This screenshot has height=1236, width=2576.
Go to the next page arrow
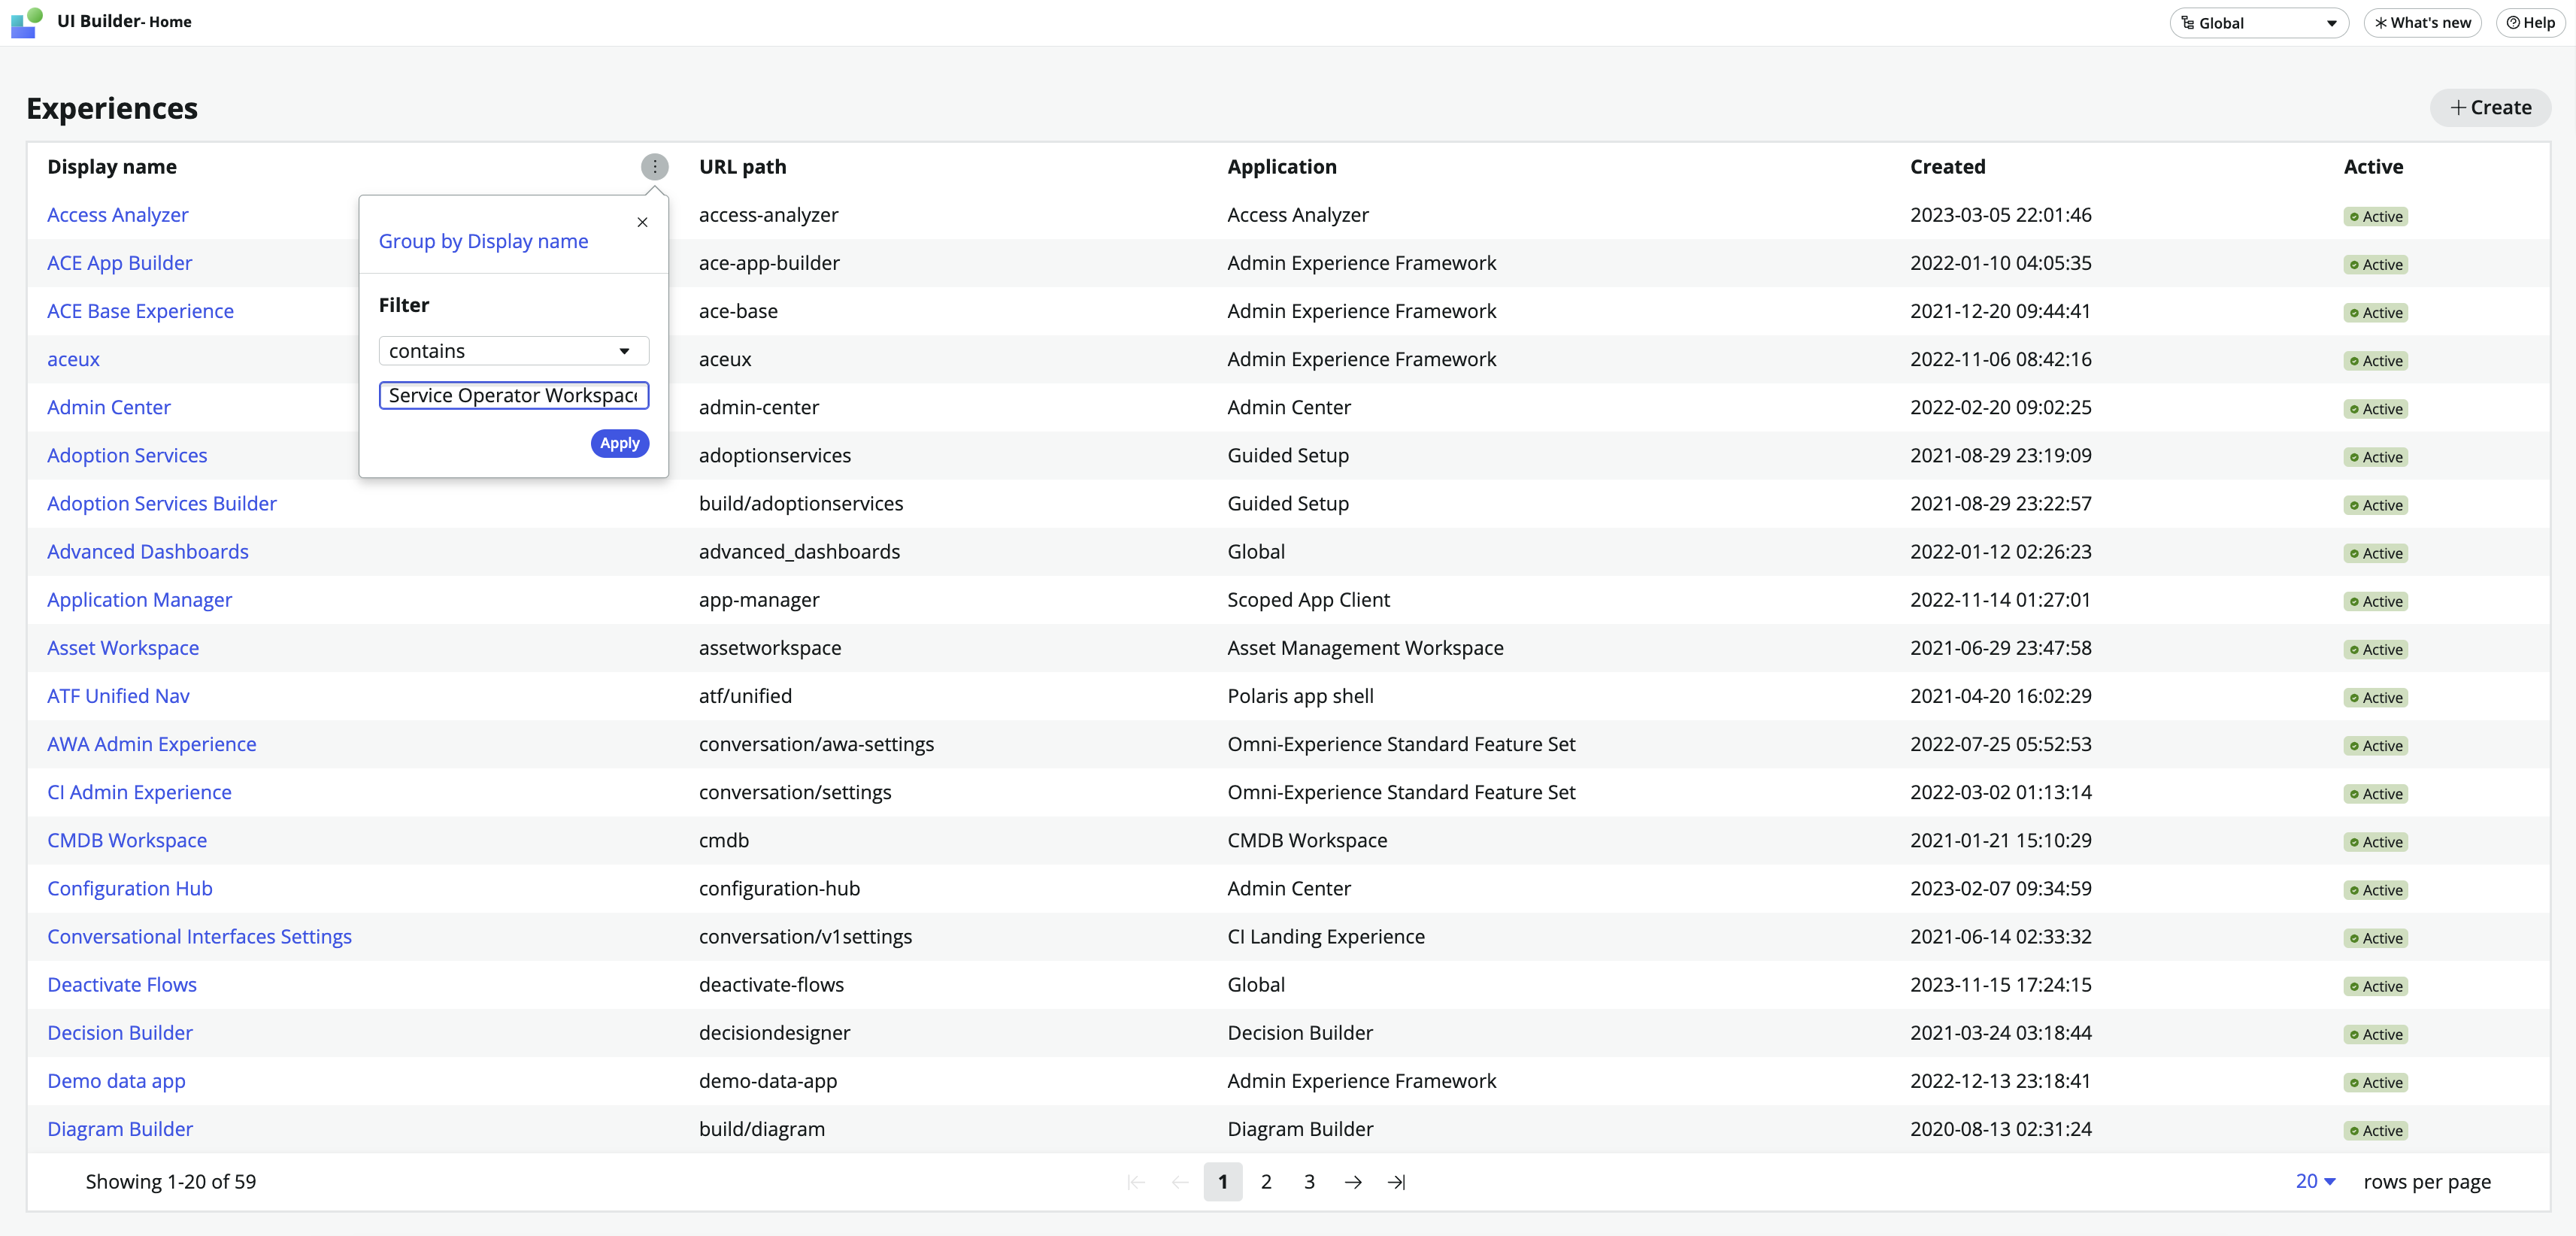click(x=1353, y=1182)
